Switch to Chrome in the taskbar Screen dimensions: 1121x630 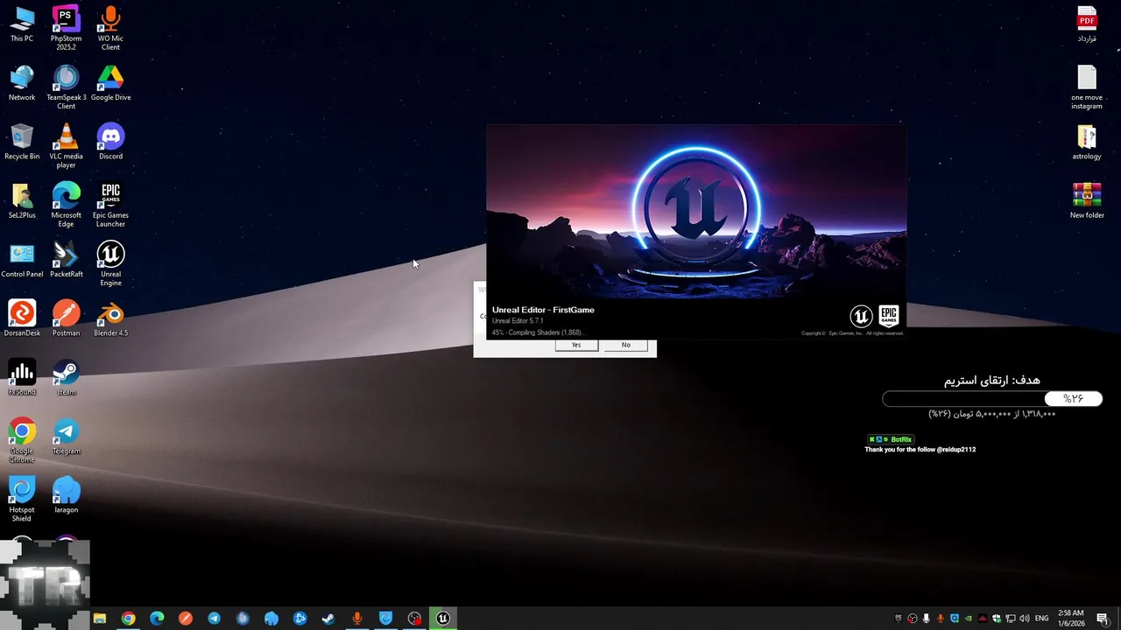click(x=129, y=619)
